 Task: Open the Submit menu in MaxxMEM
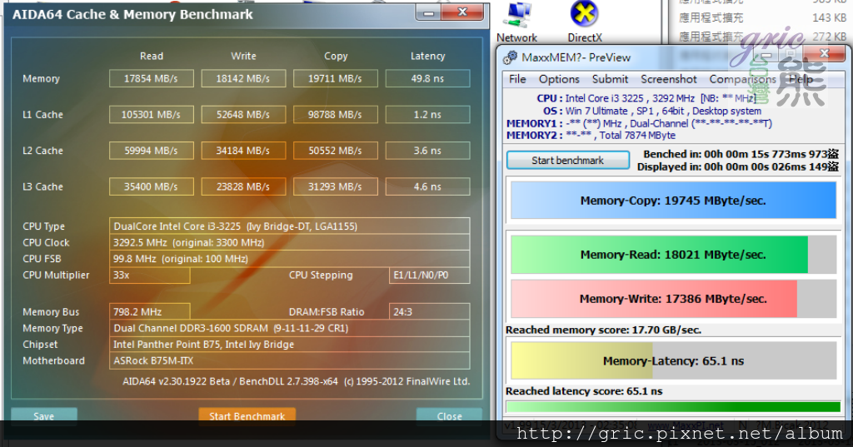[610, 79]
